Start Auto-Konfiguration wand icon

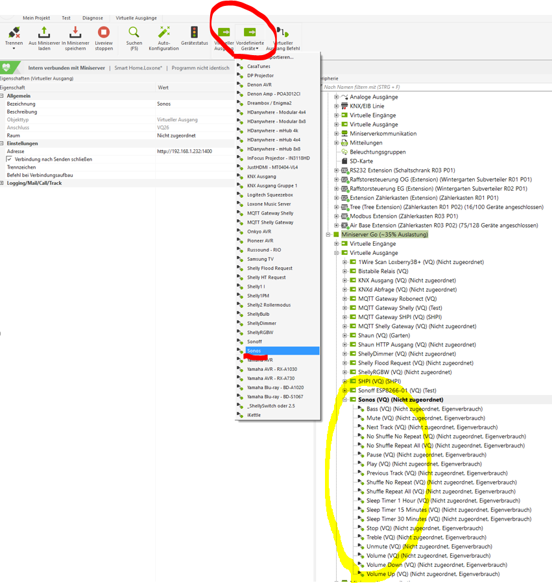(x=163, y=32)
